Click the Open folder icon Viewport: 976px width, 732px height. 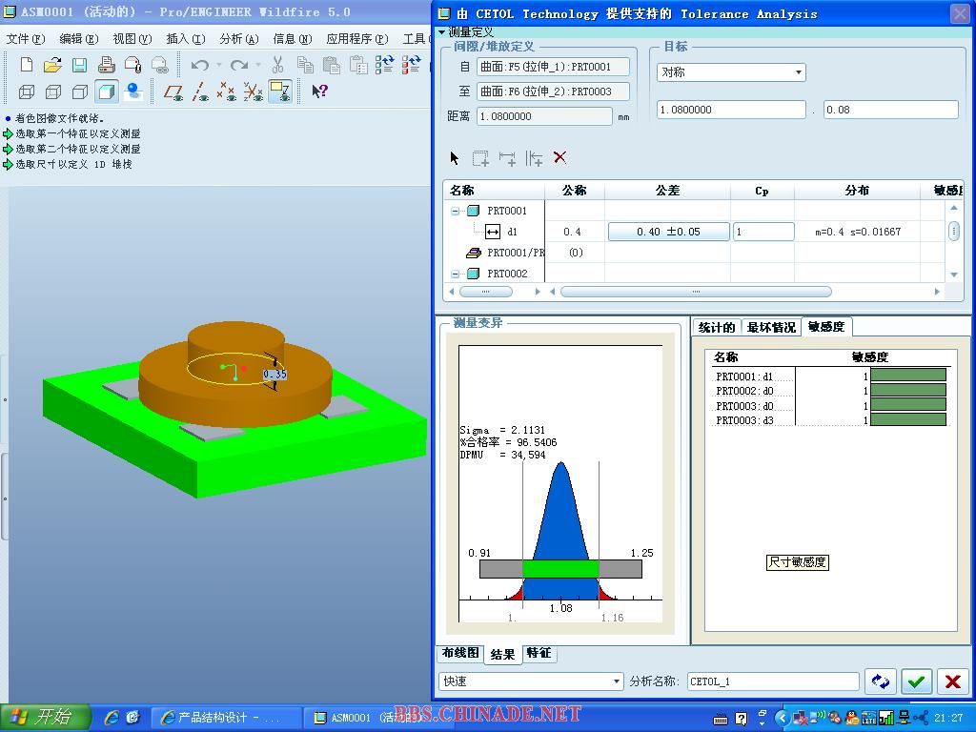(x=53, y=65)
